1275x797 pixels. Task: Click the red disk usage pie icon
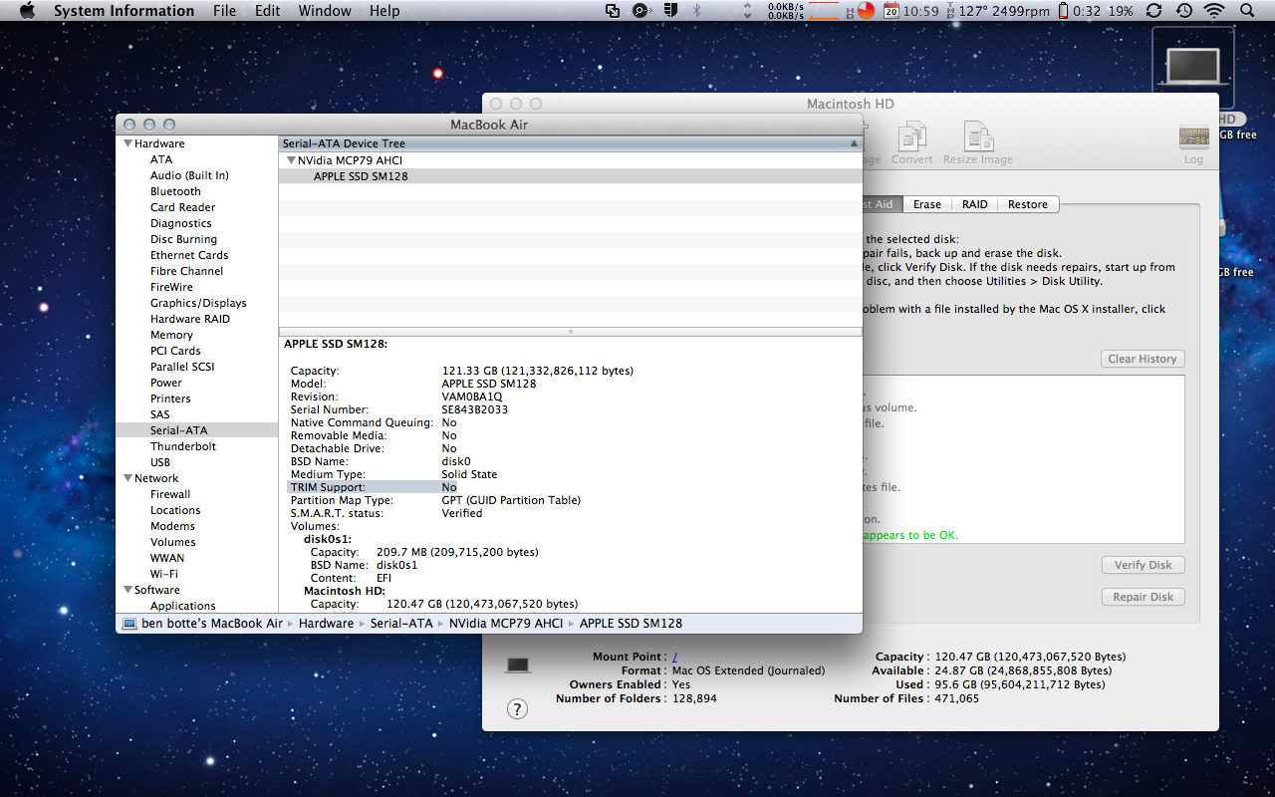pos(866,11)
